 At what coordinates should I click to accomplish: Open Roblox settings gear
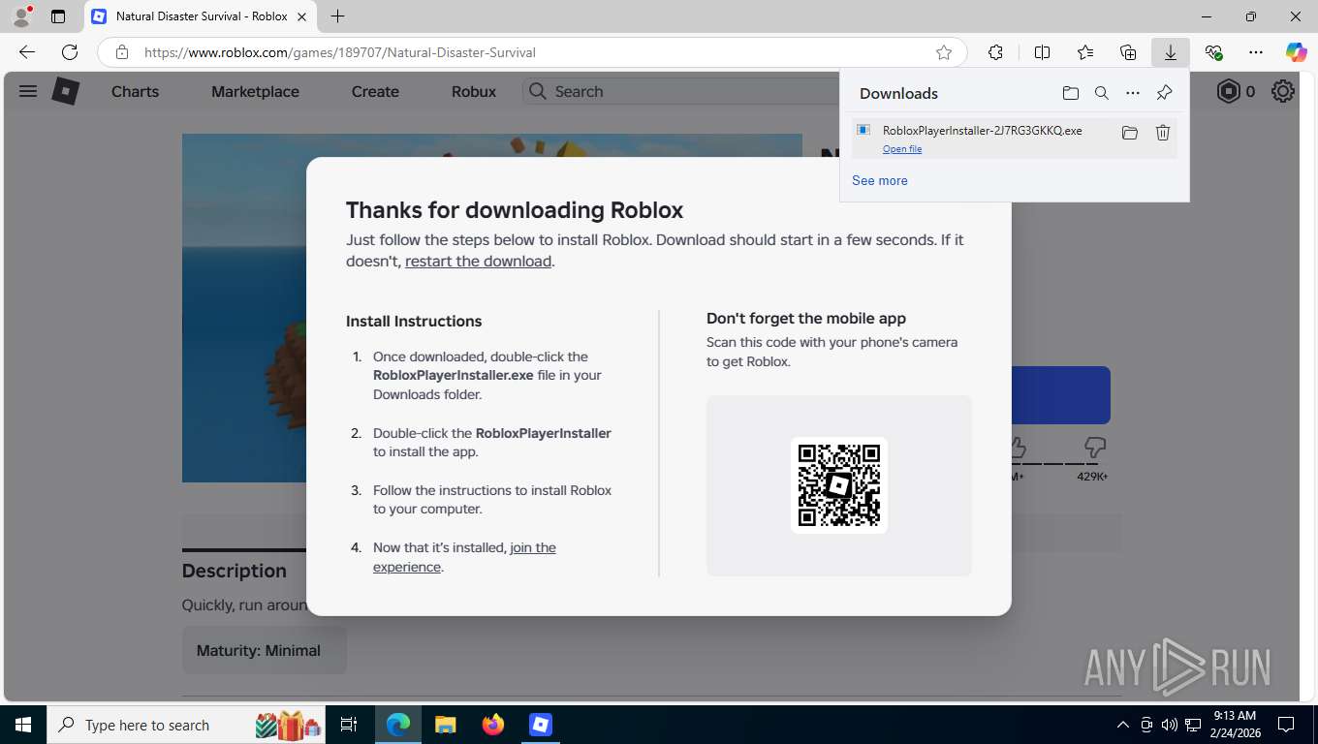click(x=1283, y=91)
